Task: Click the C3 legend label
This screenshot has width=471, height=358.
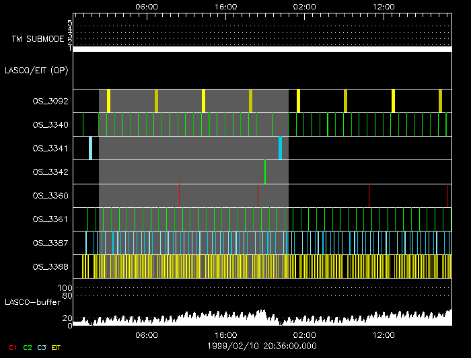Action: [42, 347]
